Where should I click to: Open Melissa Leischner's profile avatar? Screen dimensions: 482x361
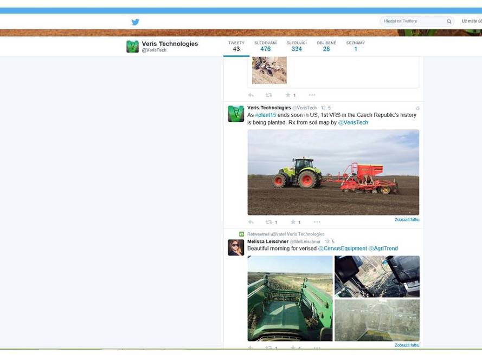236,247
